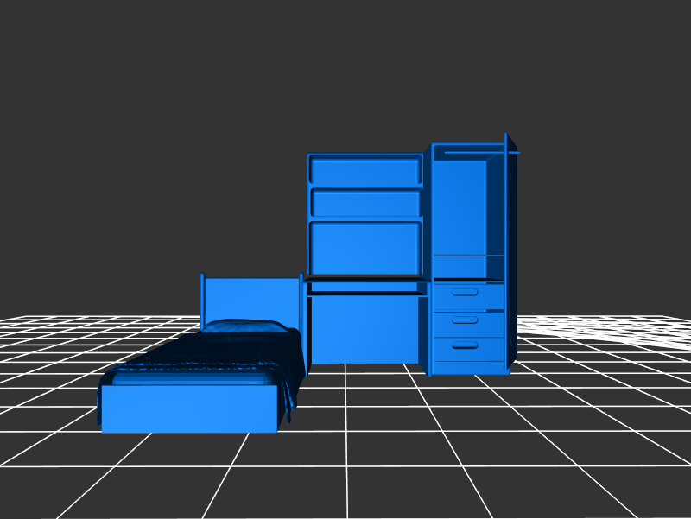Select the wardrobe's bottom drawer handle
Image resolution: width=691 pixels, height=519 pixels.
(x=466, y=345)
